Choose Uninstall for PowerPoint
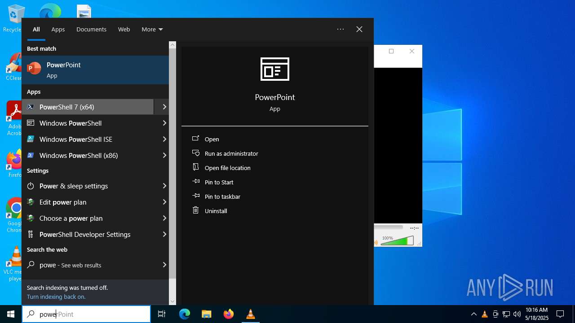 216,211
